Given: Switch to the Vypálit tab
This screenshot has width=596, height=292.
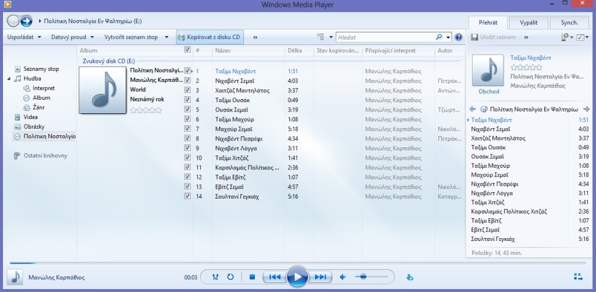Looking at the screenshot, I should pyautogui.click(x=528, y=23).
